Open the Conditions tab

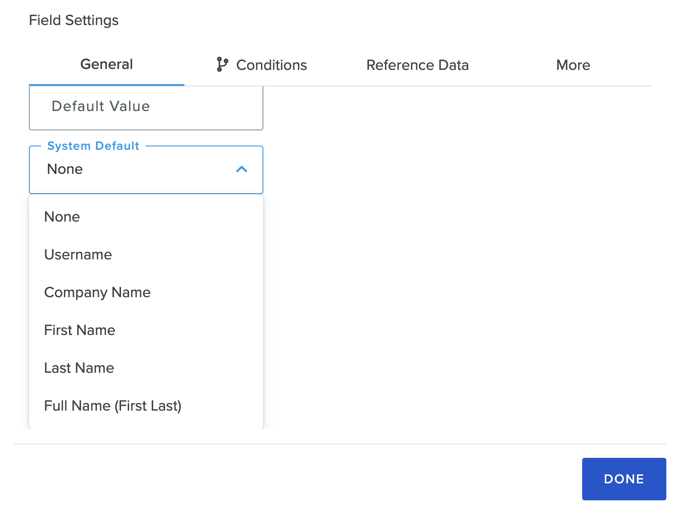(271, 65)
